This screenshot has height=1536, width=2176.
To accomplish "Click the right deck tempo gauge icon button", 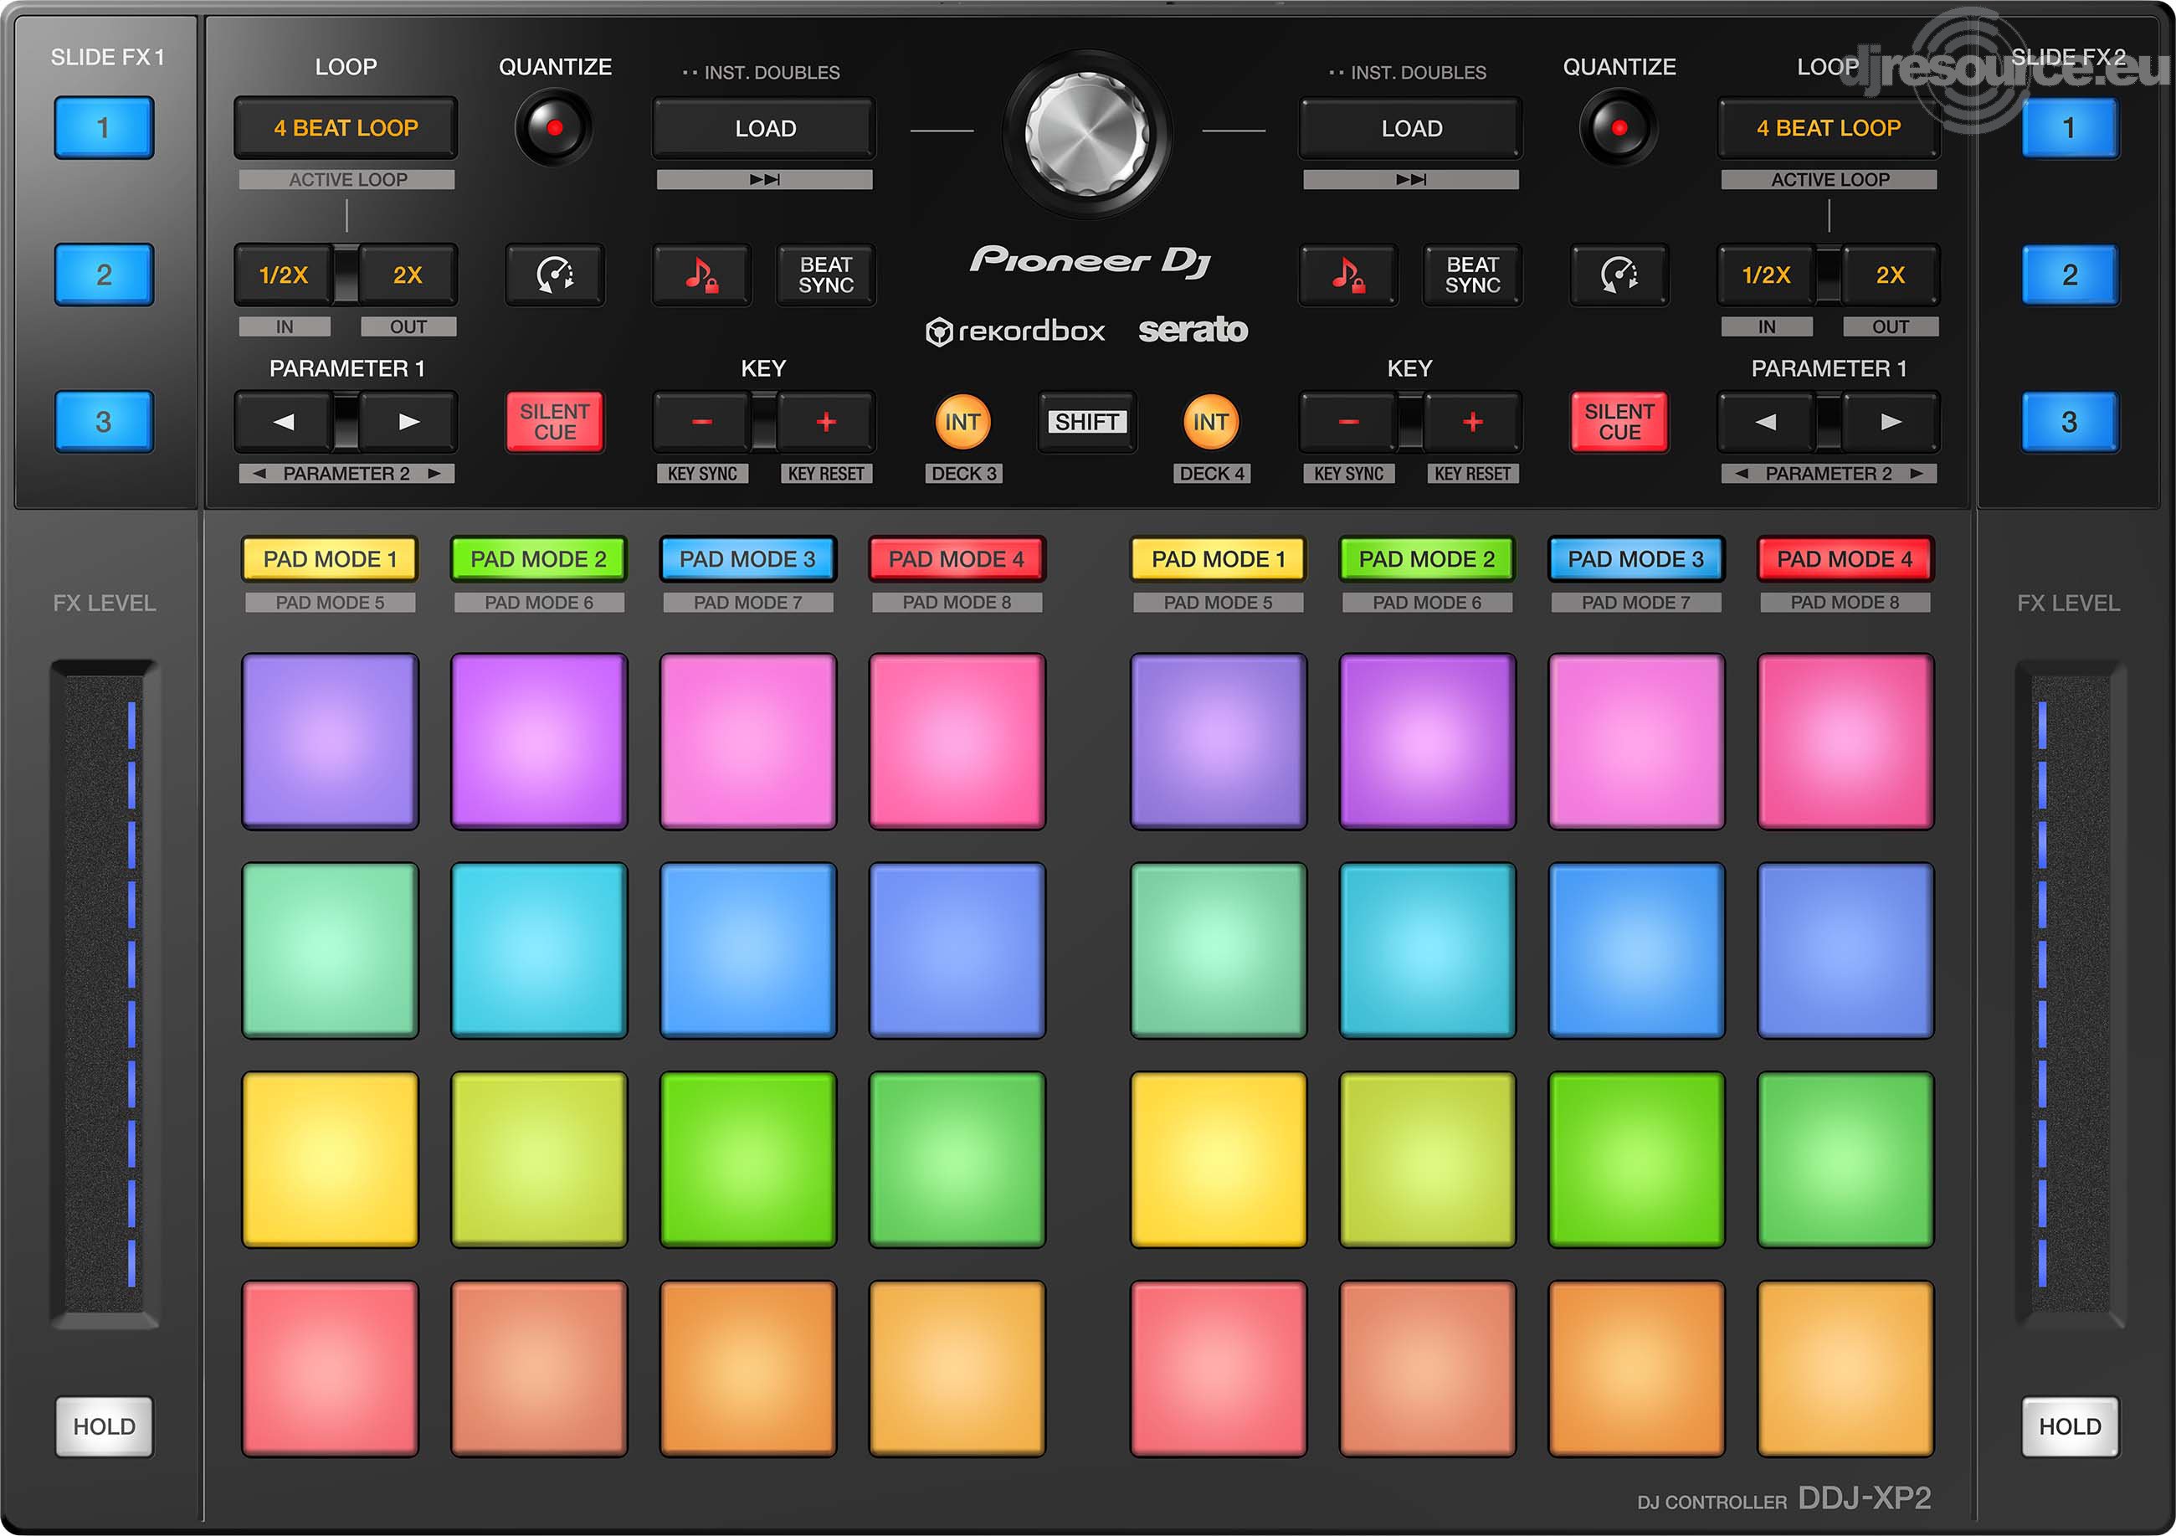I will click(x=1619, y=275).
